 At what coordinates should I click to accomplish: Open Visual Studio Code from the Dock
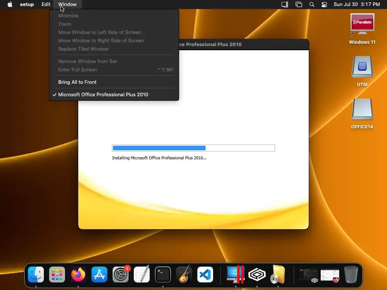click(205, 274)
